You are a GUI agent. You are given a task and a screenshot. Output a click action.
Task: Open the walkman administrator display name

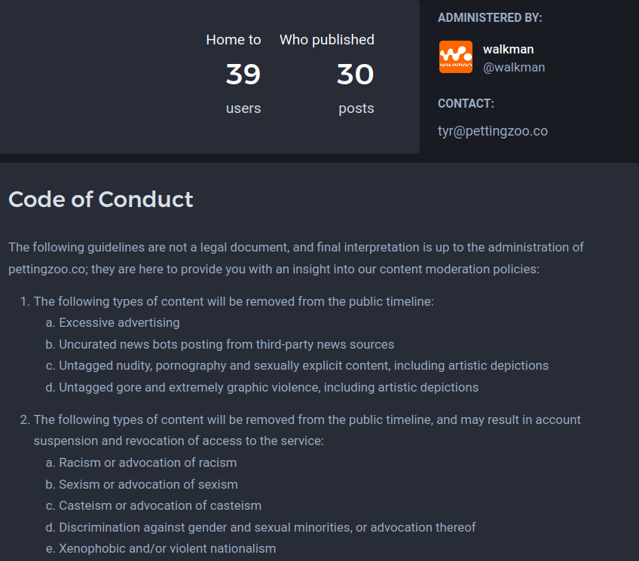click(x=508, y=49)
